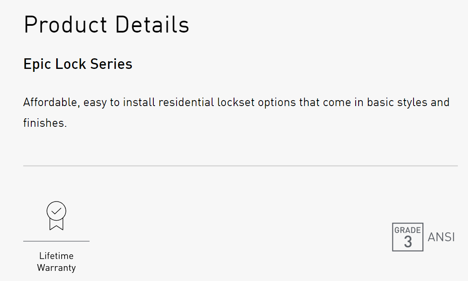Click the Lifetime Warranty ribbon badge icon

(56, 216)
